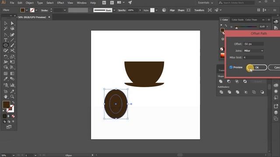Click the color slider in Color panel
This screenshot has width=280, height=157.
(x=246, y=27)
